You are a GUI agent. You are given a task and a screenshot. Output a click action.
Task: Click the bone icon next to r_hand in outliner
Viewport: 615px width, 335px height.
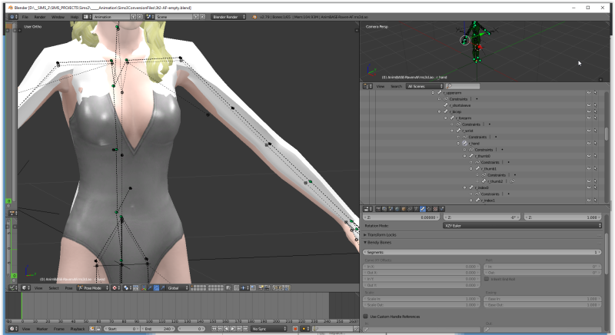click(x=466, y=143)
